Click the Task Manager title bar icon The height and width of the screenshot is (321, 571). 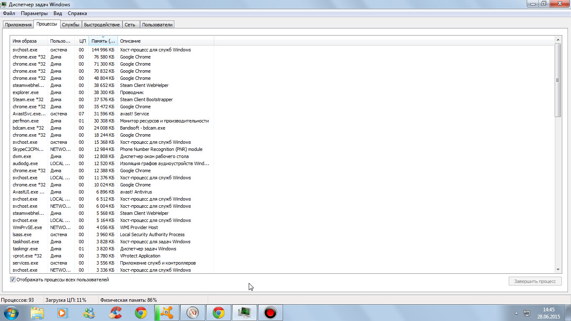(x=4, y=4)
